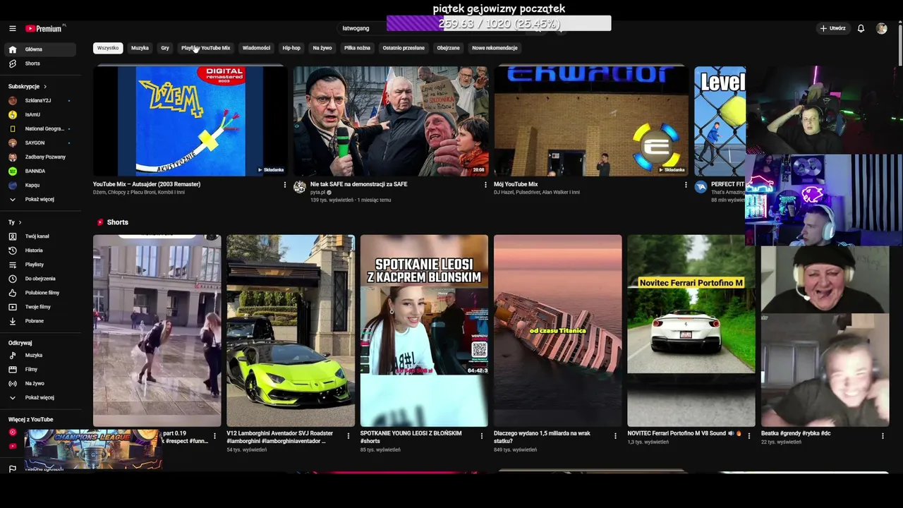Select the Playlisty YouTube Mix chip

tap(205, 48)
